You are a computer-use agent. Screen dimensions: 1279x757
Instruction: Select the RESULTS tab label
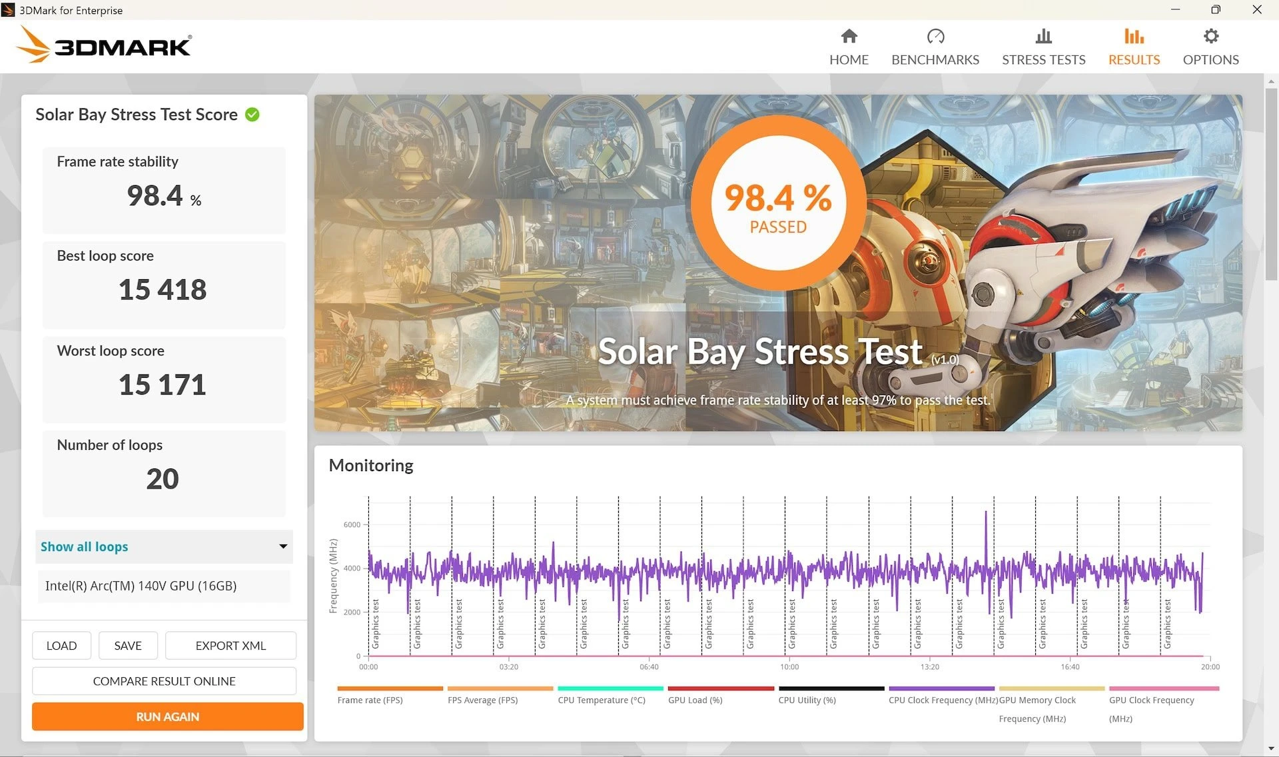coord(1134,60)
